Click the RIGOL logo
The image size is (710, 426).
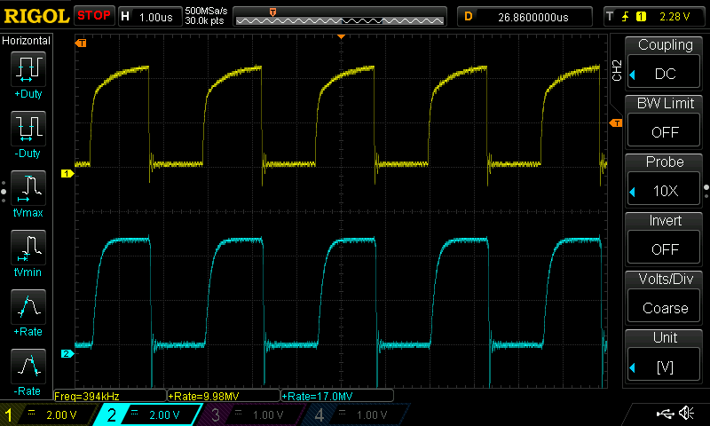pos(36,16)
